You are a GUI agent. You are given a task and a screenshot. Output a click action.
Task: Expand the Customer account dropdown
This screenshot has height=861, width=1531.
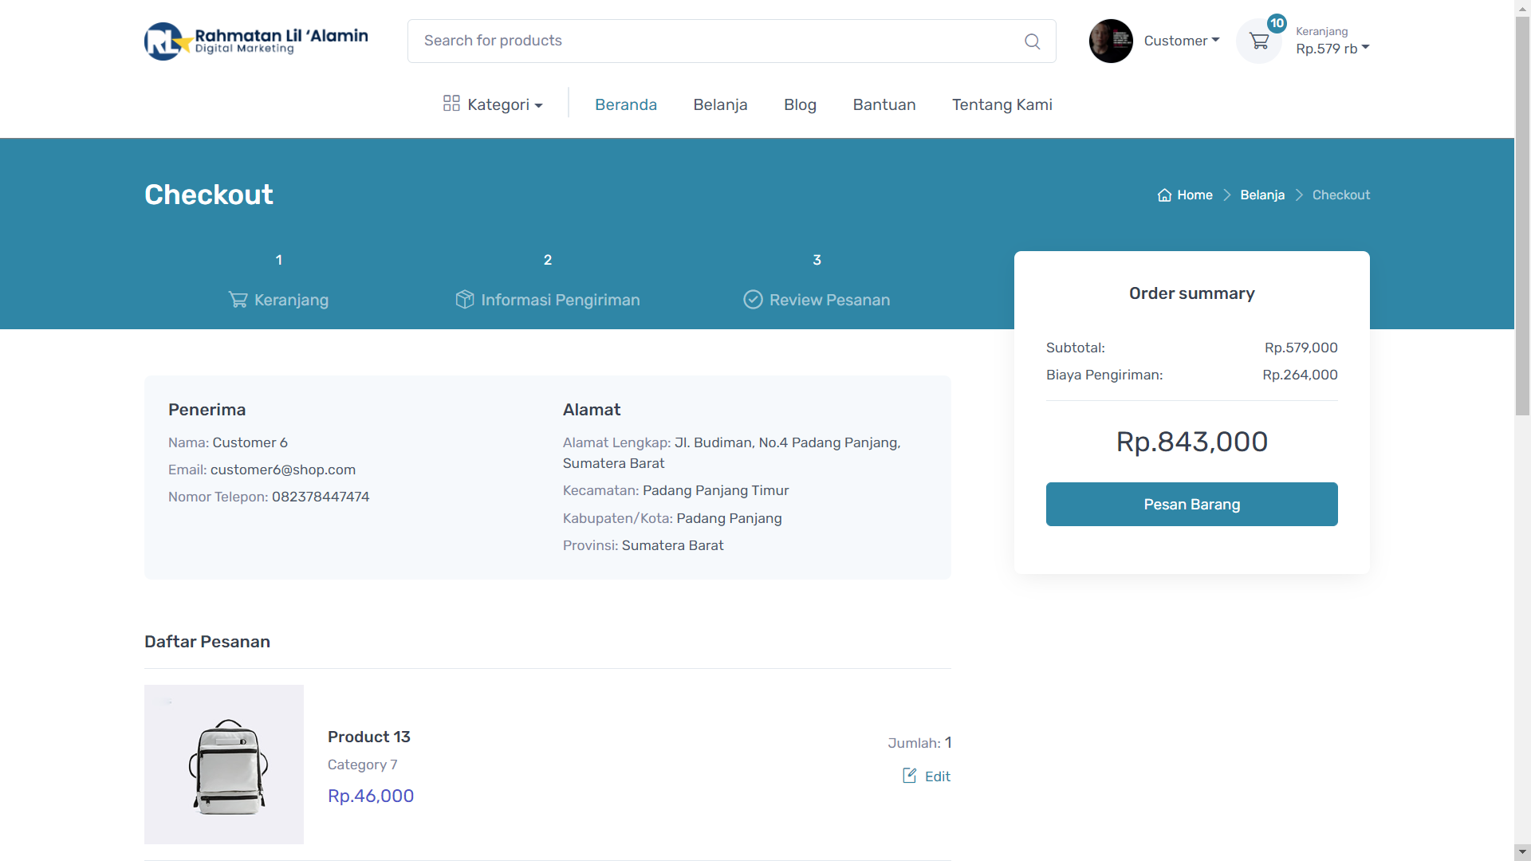tap(1182, 41)
